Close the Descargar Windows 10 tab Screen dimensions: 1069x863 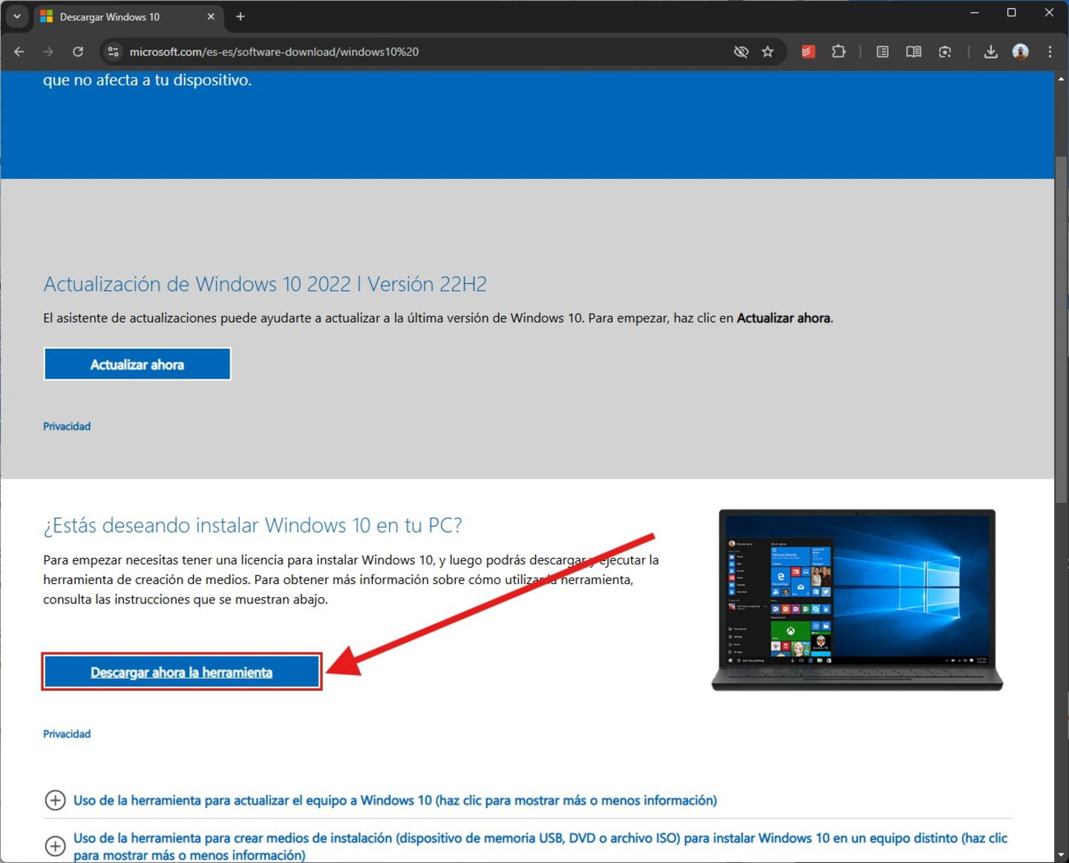(x=211, y=16)
